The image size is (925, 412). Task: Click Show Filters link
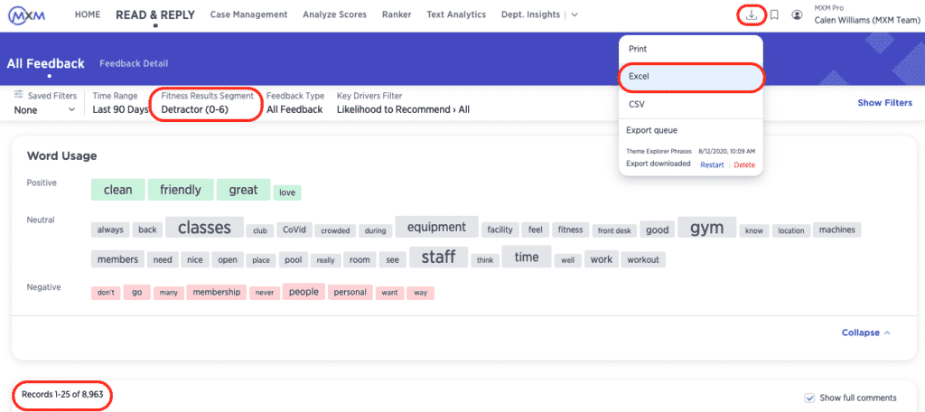point(884,103)
